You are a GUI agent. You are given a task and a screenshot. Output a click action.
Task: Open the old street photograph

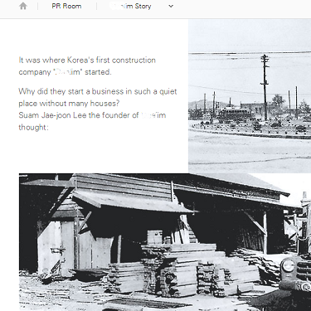click(250, 96)
